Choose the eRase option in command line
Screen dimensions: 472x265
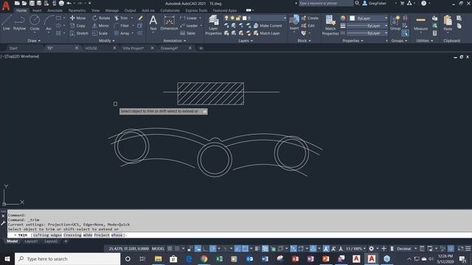(117, 236)
